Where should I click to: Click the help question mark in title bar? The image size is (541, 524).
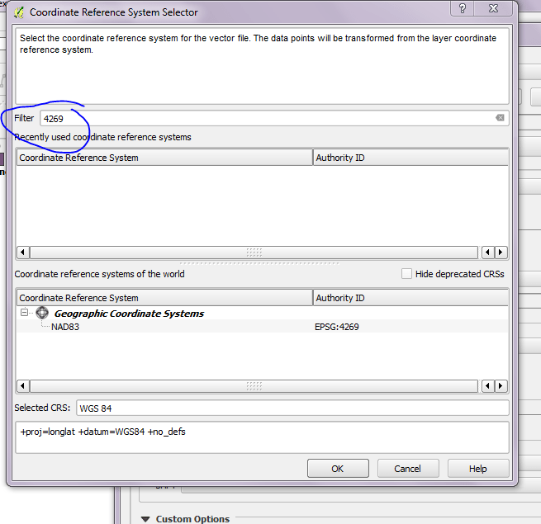(x=463, y=9)
